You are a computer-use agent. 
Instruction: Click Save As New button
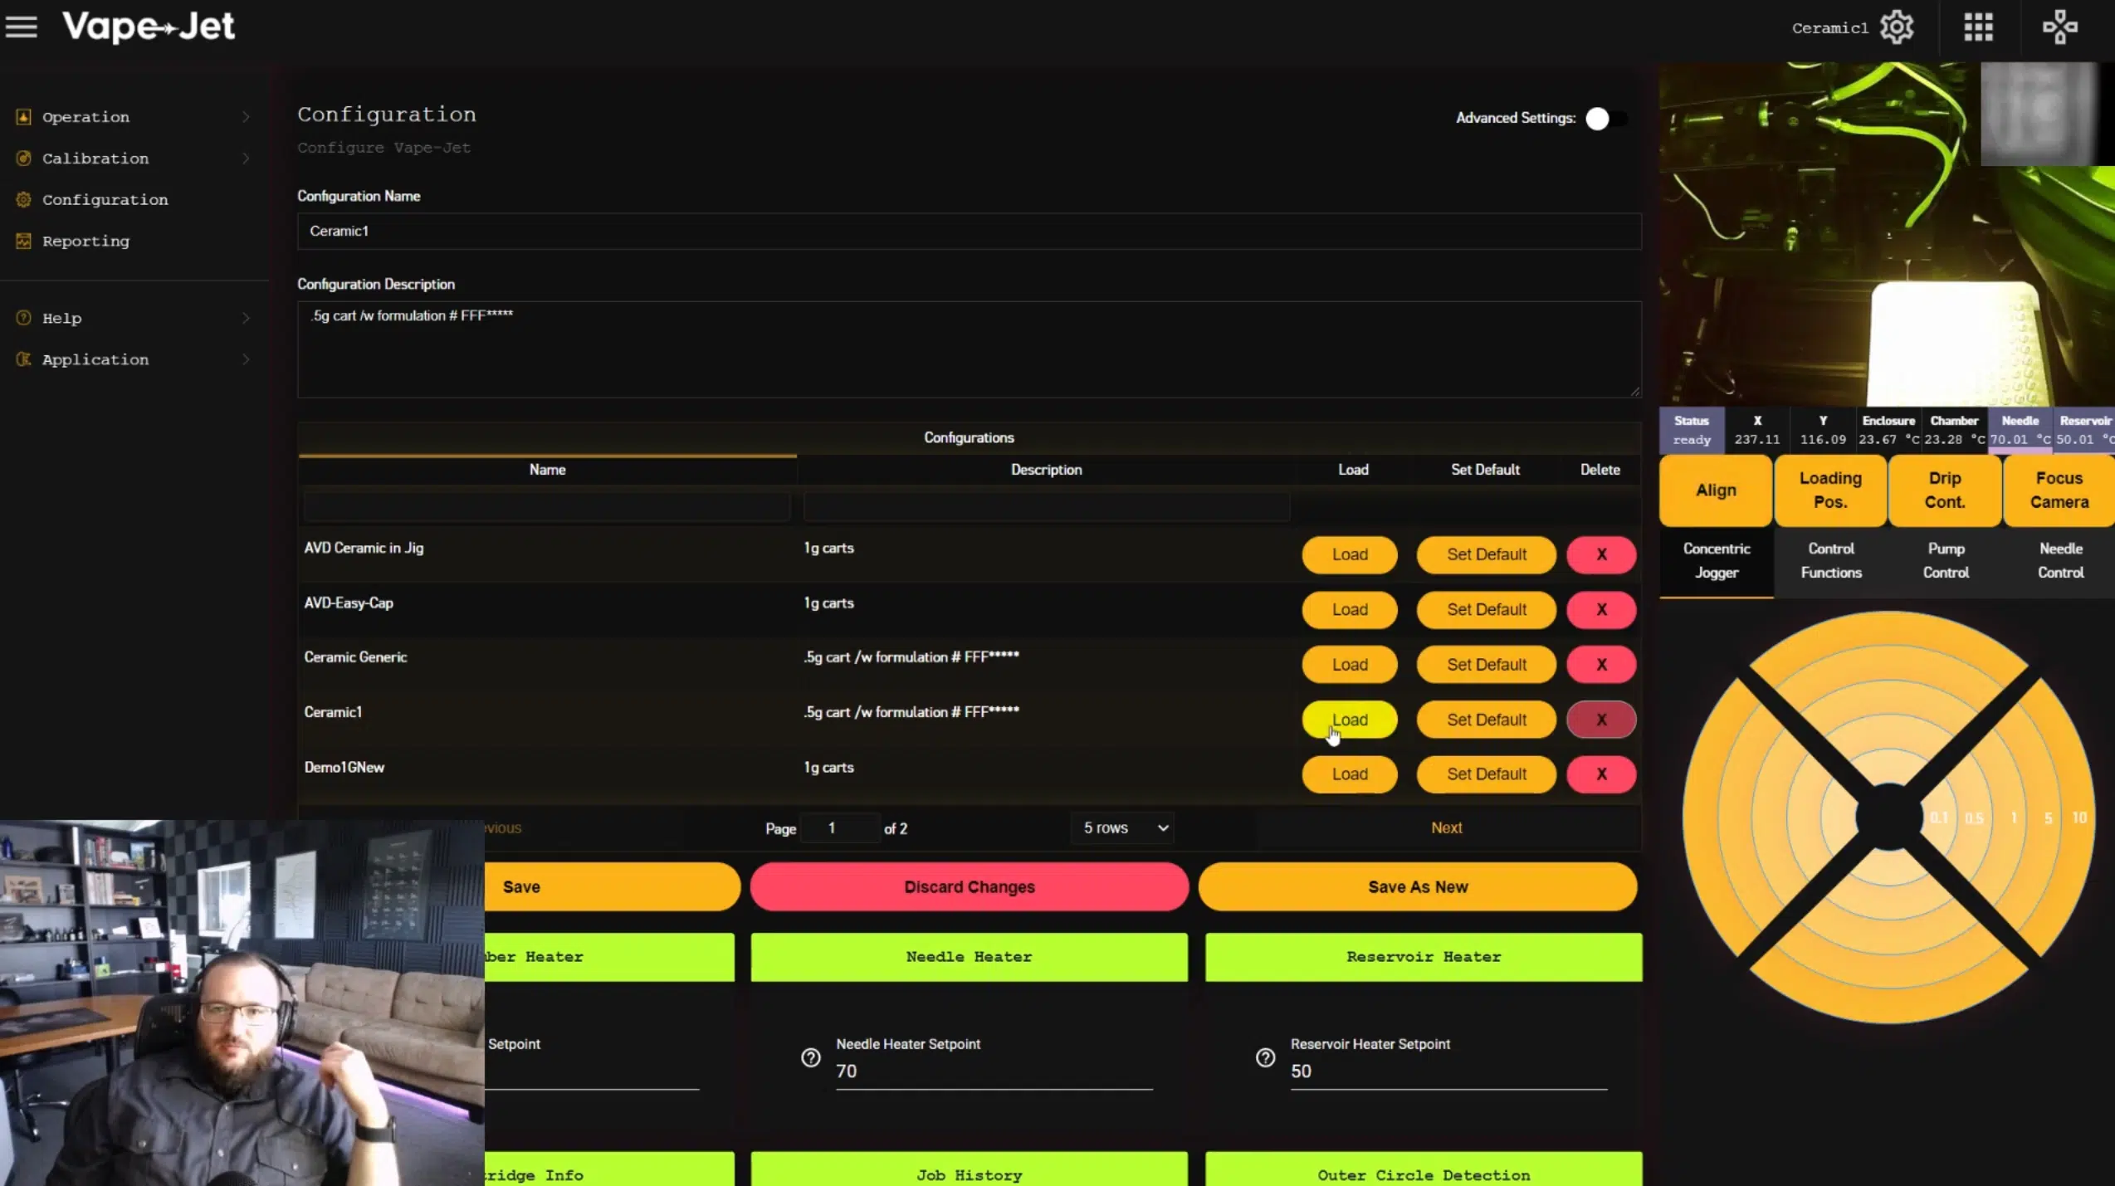[1418, 887]
